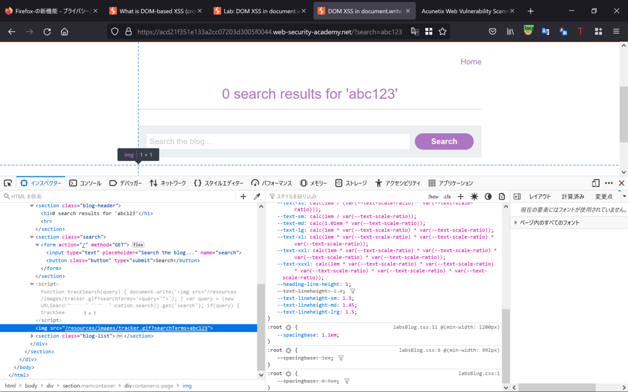Image resolution: width=628 pixels, height=392 pixels.
Task: Open tracking protection shield icon
Action: click(115, 32)
